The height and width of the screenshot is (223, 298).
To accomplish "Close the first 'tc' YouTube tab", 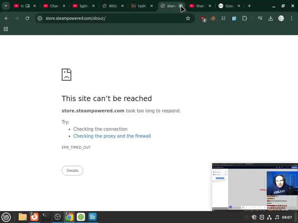I will click(35, 6).
